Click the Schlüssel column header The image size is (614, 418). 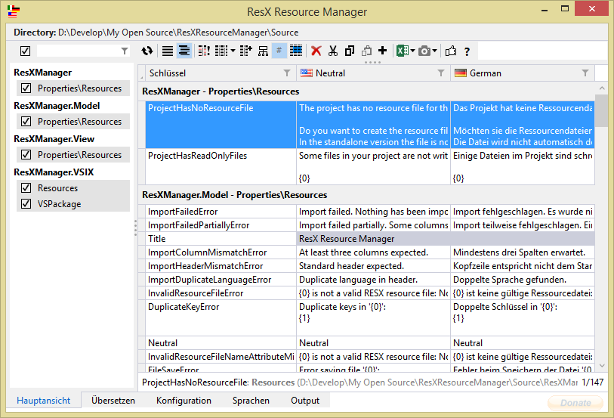pyautogui.click(x=221, y=73)
